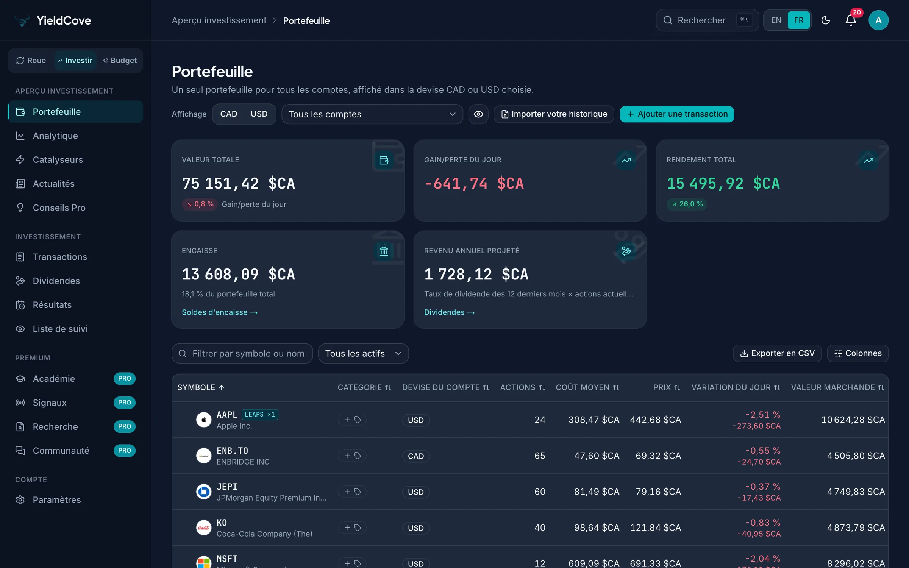This screenshot has height=568, width=909.
Task: Follow the Soldes d'encaisse link
Action: (x=220, y=312)
